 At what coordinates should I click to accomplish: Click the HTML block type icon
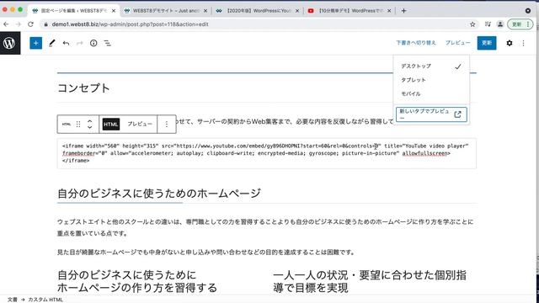coord(67,124)
